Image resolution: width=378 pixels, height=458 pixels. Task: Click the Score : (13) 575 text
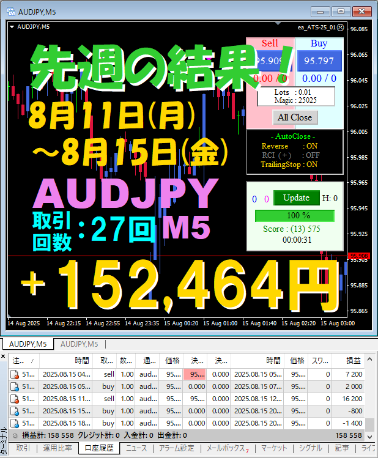pos(292,229)
